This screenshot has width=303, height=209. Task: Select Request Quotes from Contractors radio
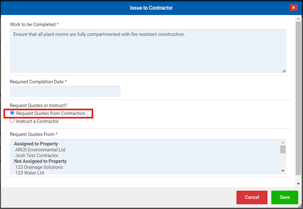point(12,113)
